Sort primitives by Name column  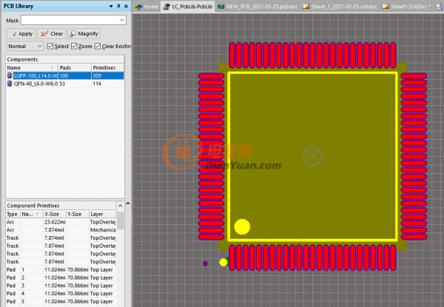tap(32, 215)
